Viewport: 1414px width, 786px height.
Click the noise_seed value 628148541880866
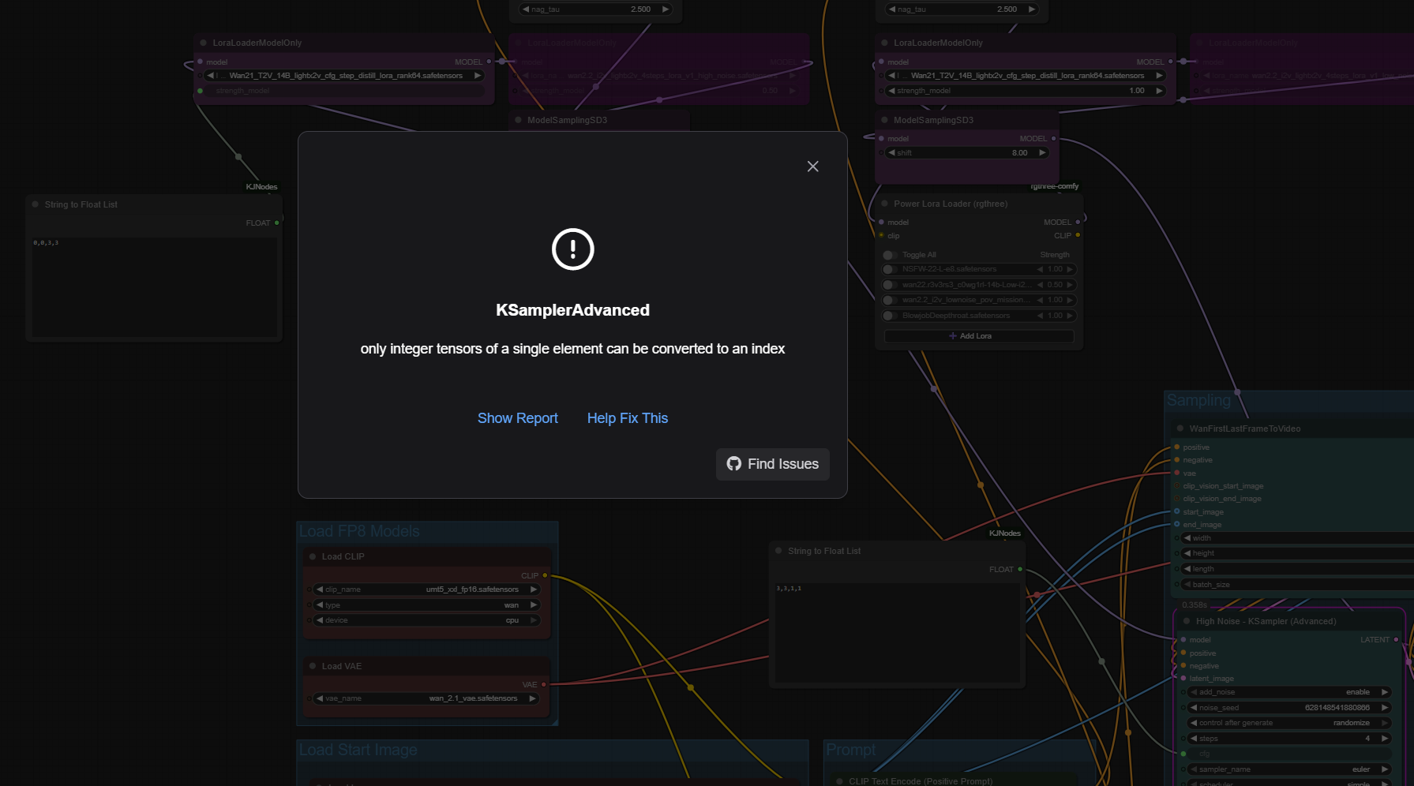1337,708
